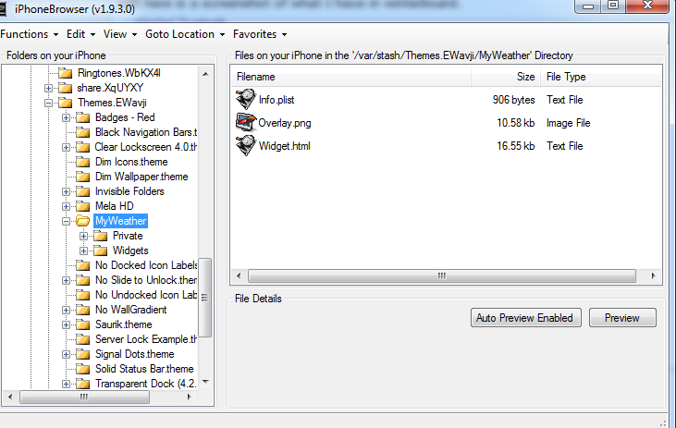Click file list horizontal scroll left arrow
The image size is (676, 428).
[239, 275]
